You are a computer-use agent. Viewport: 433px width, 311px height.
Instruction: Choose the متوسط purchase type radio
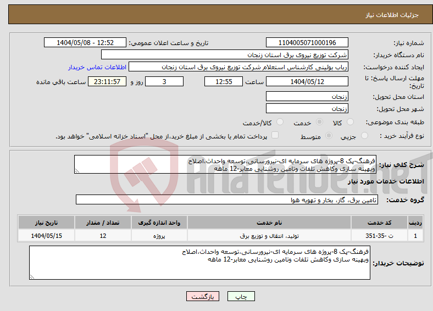329,135
